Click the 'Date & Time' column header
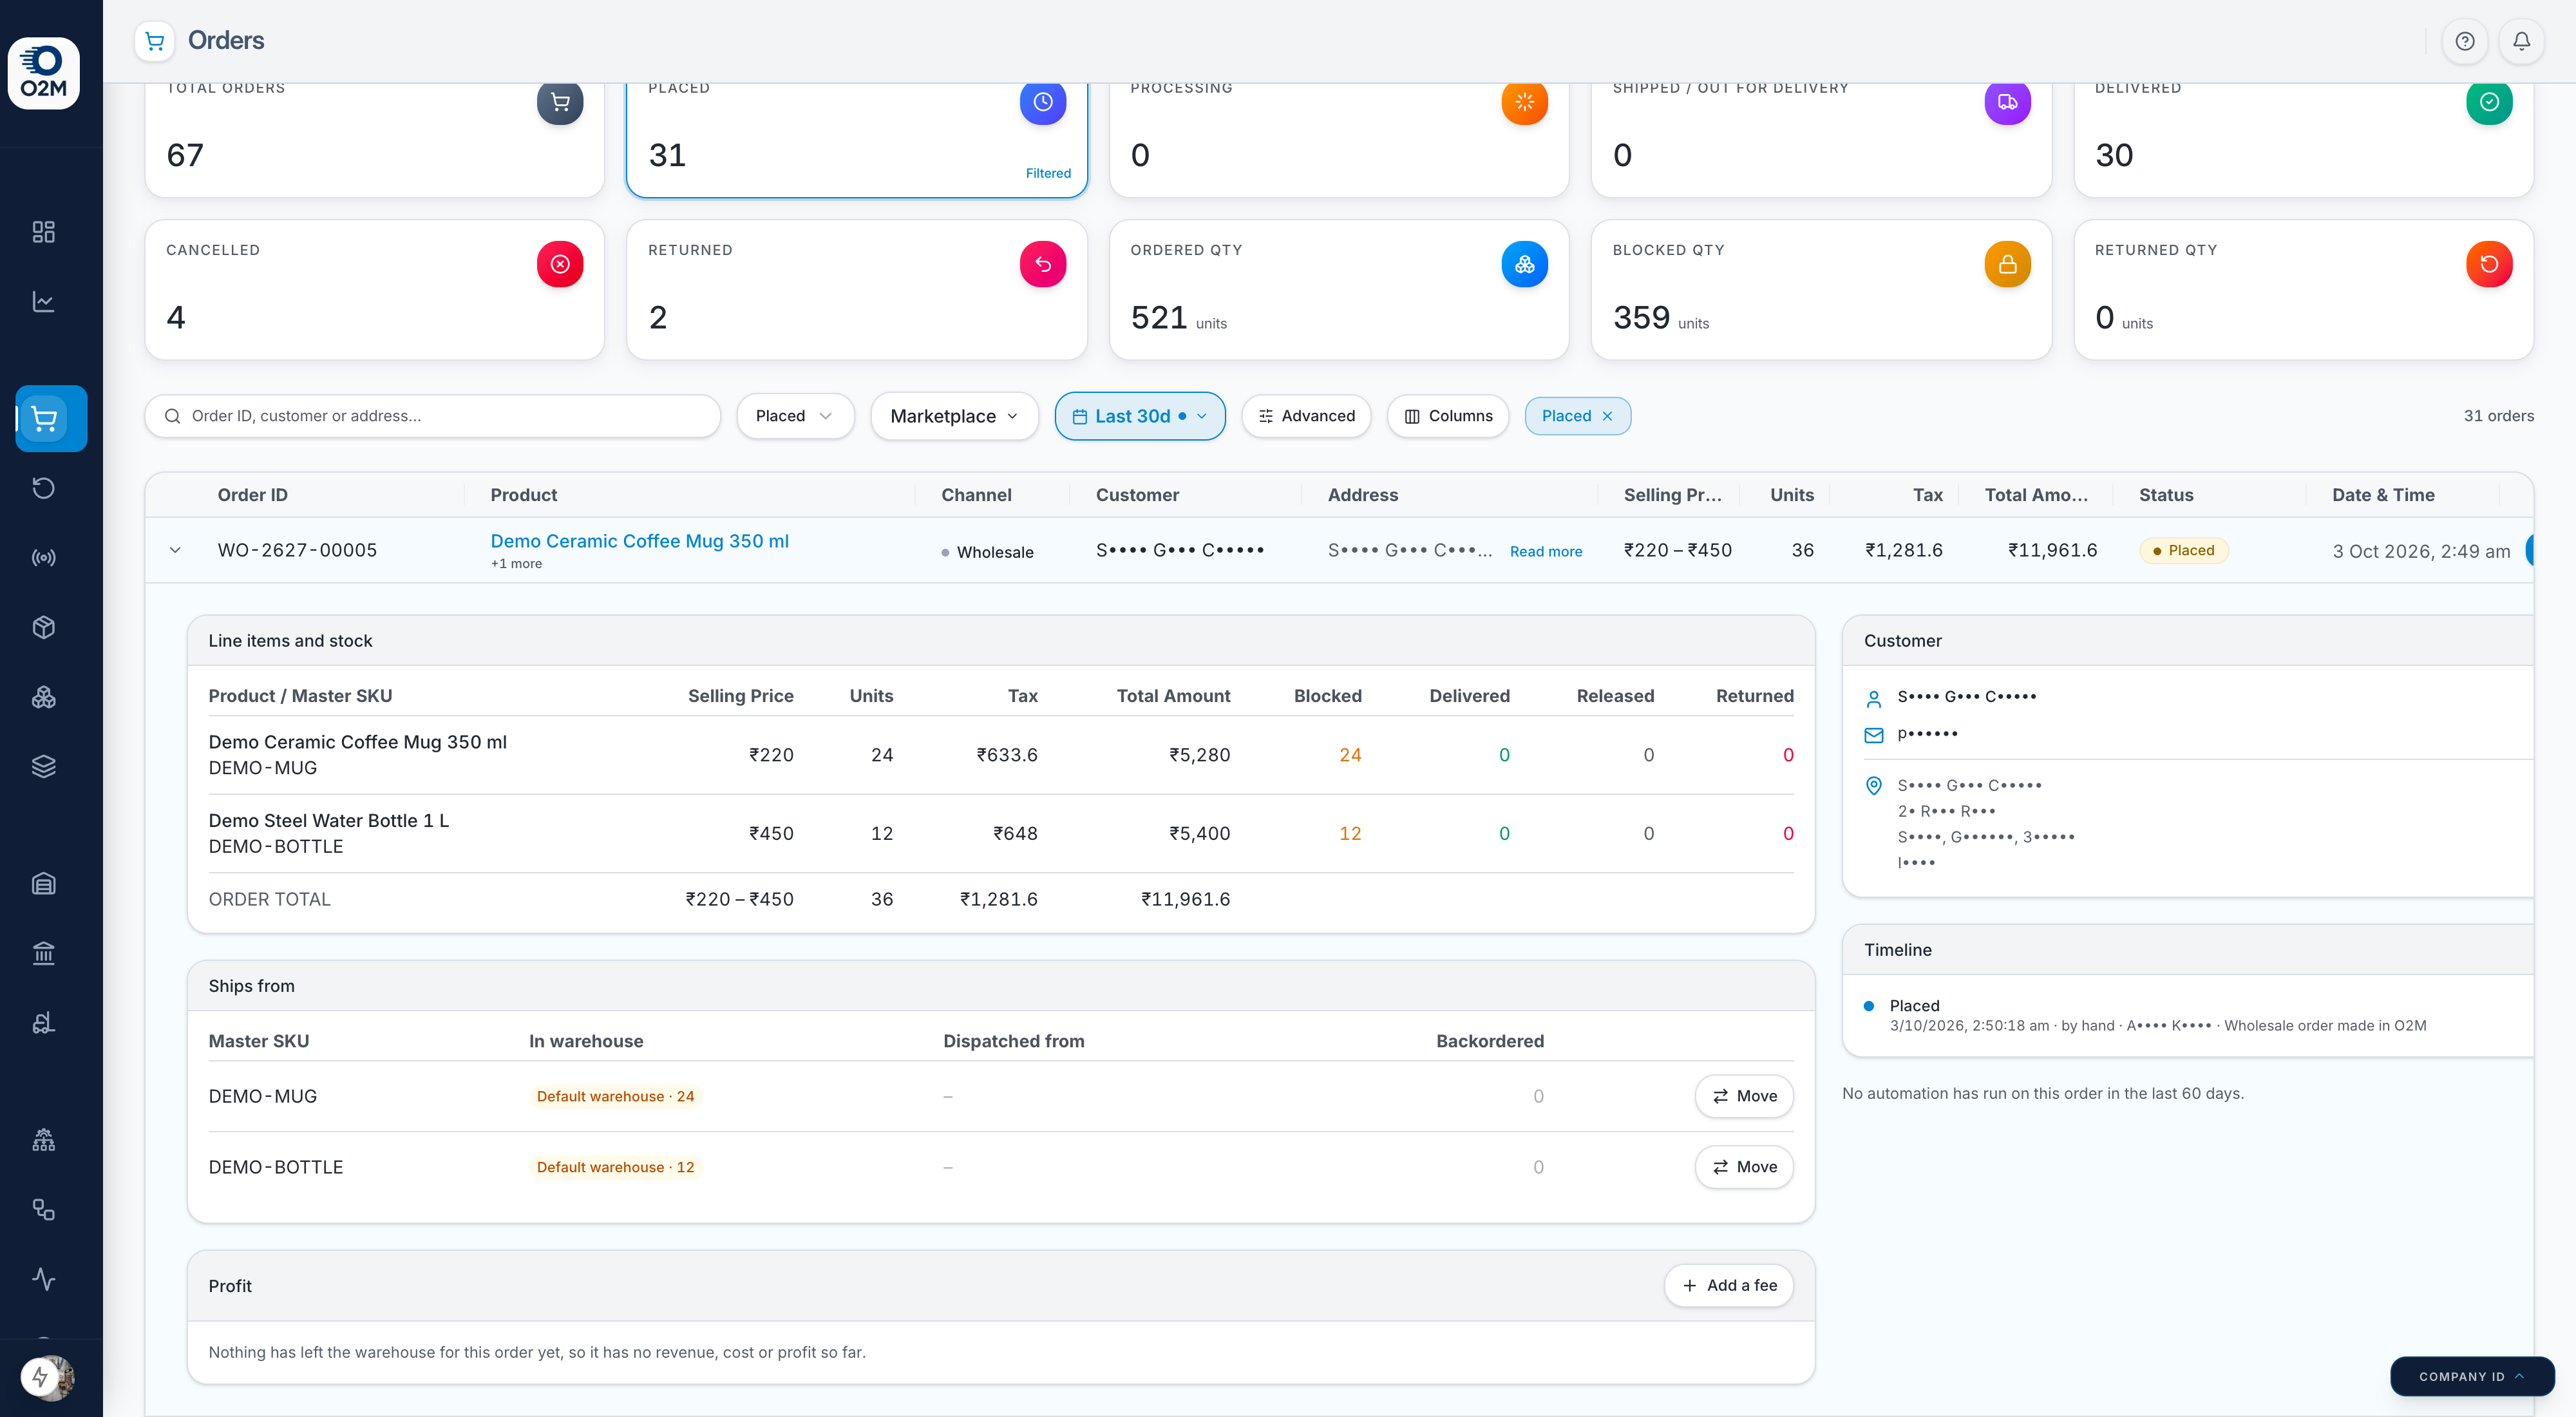Image resolution: width=2576 pixels, height=1417 pixels. coord(2384,495)
